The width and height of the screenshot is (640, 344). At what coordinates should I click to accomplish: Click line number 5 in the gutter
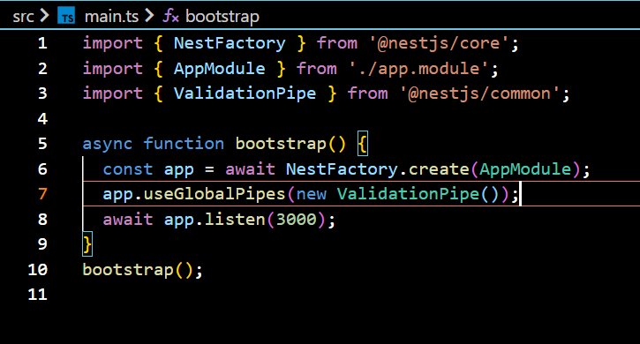coord(42,144)
